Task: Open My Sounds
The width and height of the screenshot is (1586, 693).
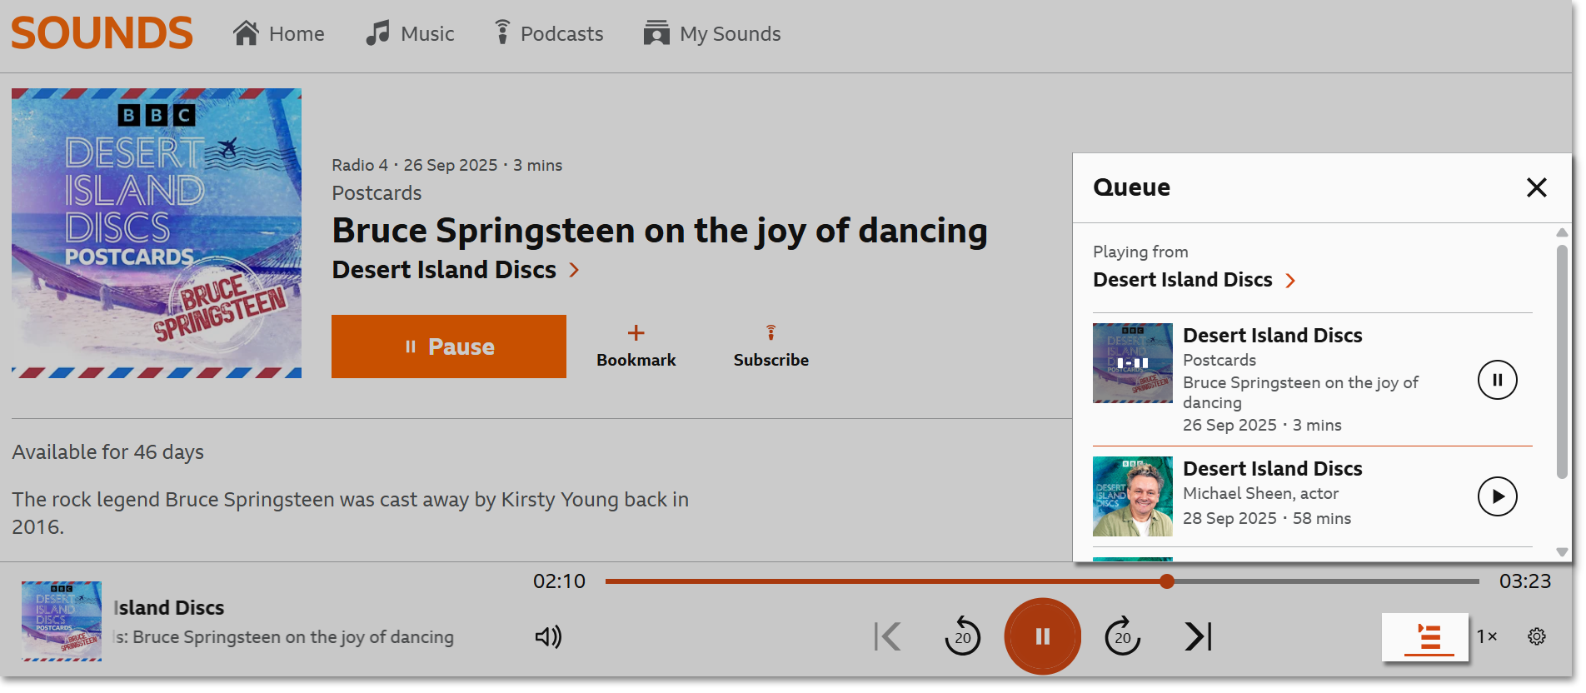Action: [x=712, y=33]
